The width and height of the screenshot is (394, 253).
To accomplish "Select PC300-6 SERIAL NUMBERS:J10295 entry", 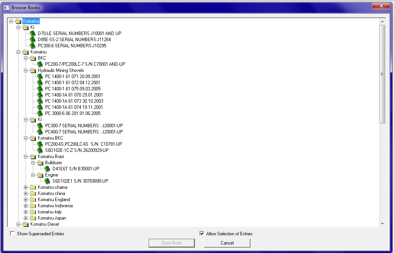I will click(x=72, y=45).
